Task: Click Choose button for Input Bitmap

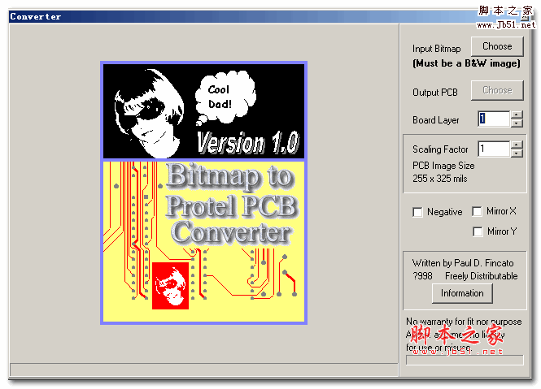Action: point(497,46)
